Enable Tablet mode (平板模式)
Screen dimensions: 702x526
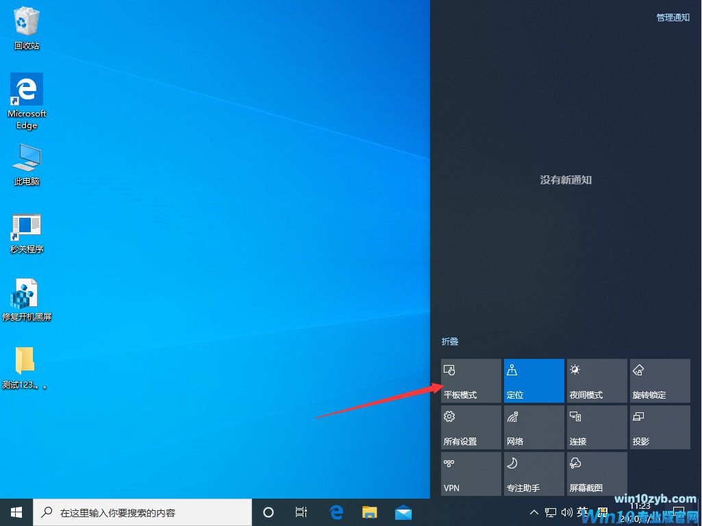tap(471, 380)
